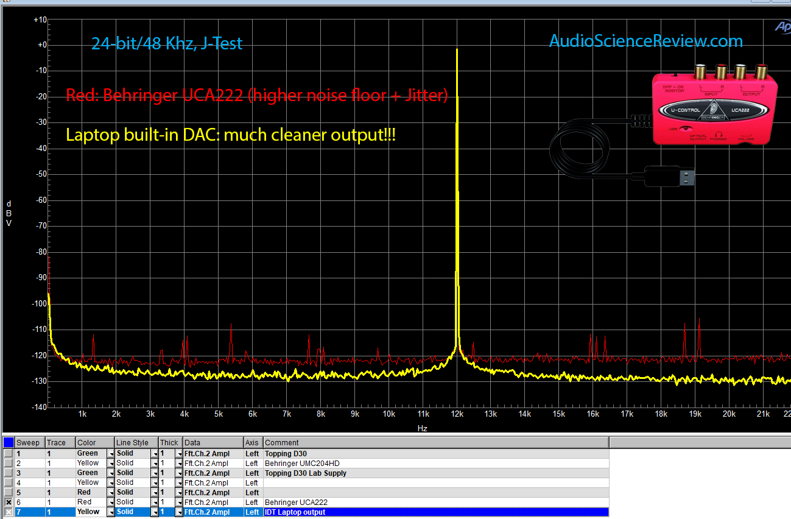Click the Trace column header
Screen dimensions: 791x519
pyautogui.click(x=60, y=443)
